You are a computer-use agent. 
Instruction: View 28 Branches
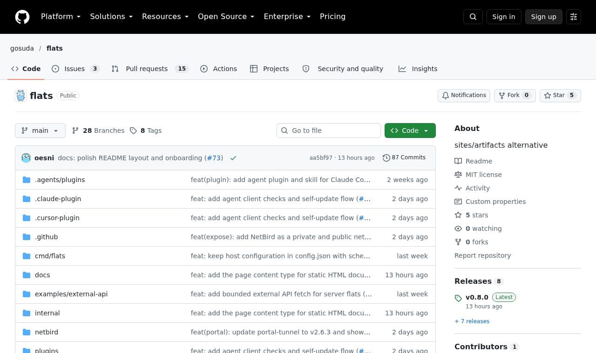point(98,131)
